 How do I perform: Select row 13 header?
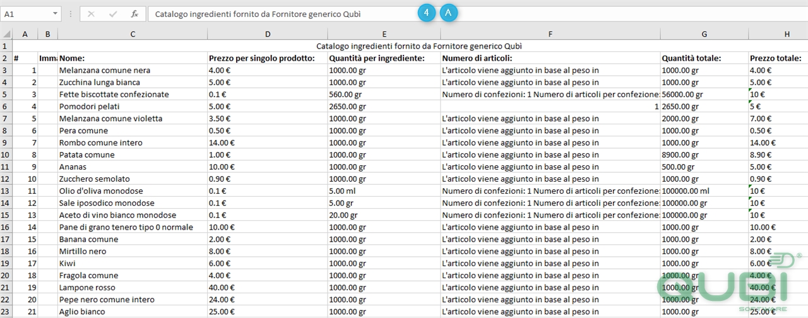pos(6,191)
